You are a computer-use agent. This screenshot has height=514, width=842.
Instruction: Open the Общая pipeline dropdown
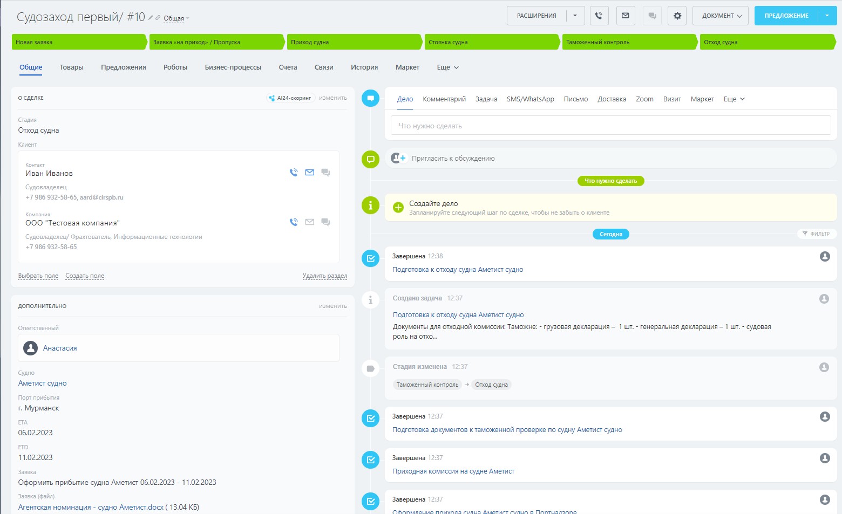(176, 18)
